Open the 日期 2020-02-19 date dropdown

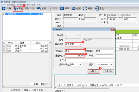111,65
